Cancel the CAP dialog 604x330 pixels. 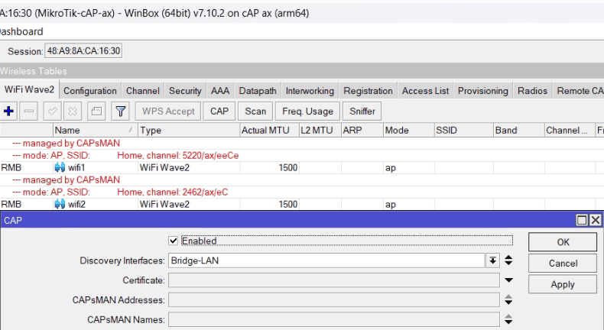point(563,264)
